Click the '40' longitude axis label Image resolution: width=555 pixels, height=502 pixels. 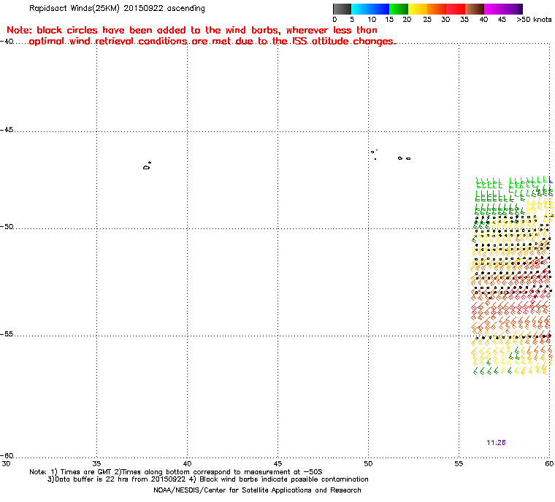(x=187, y=463)
